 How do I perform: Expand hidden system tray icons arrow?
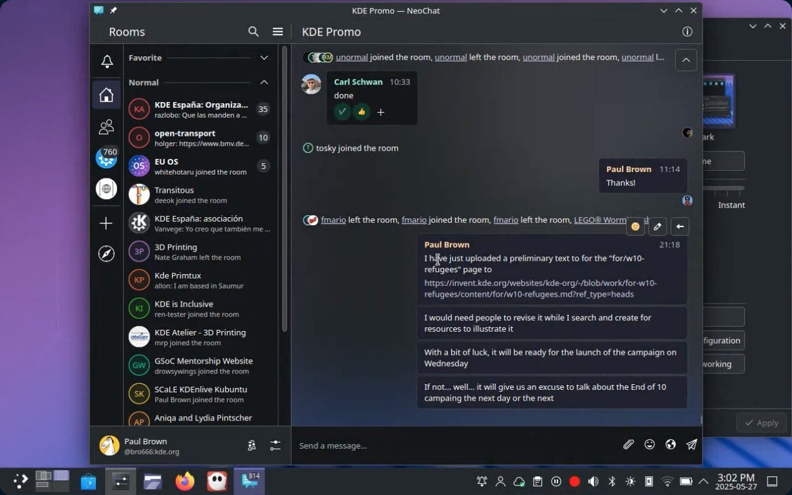[703, 481]
